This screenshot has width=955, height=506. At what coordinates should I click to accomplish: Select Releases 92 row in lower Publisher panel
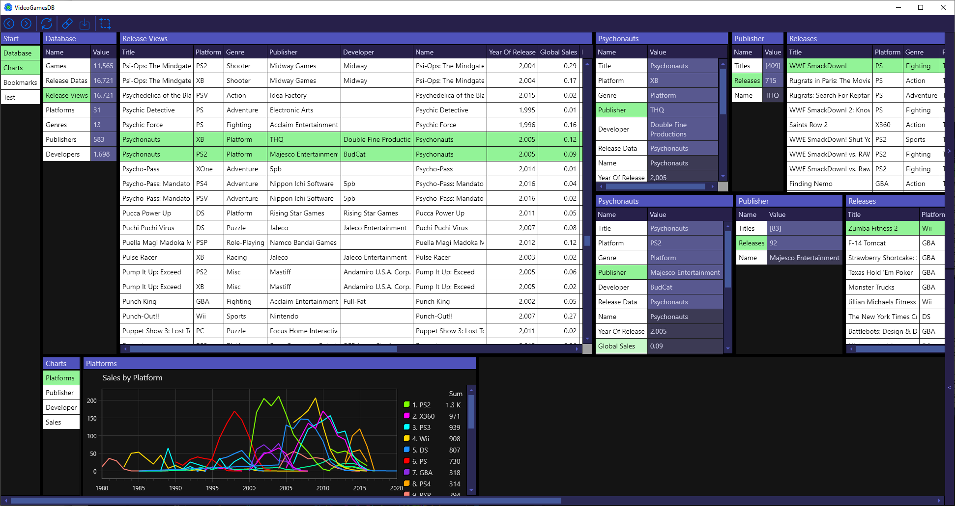(789, 243)
